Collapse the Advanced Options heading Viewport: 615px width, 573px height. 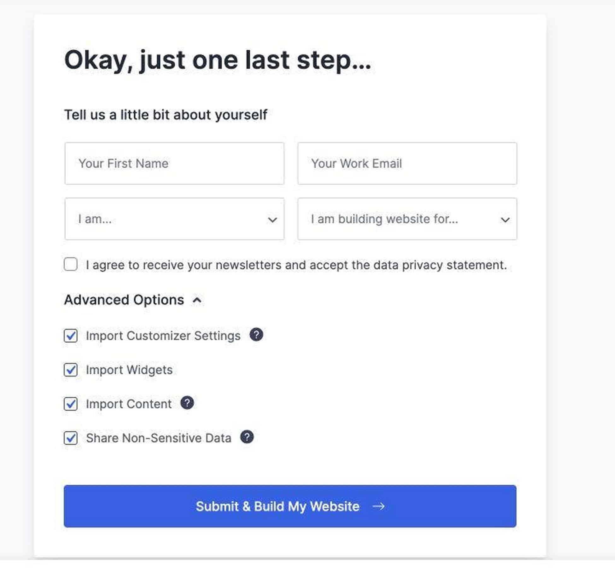click(x=124, y=300)
